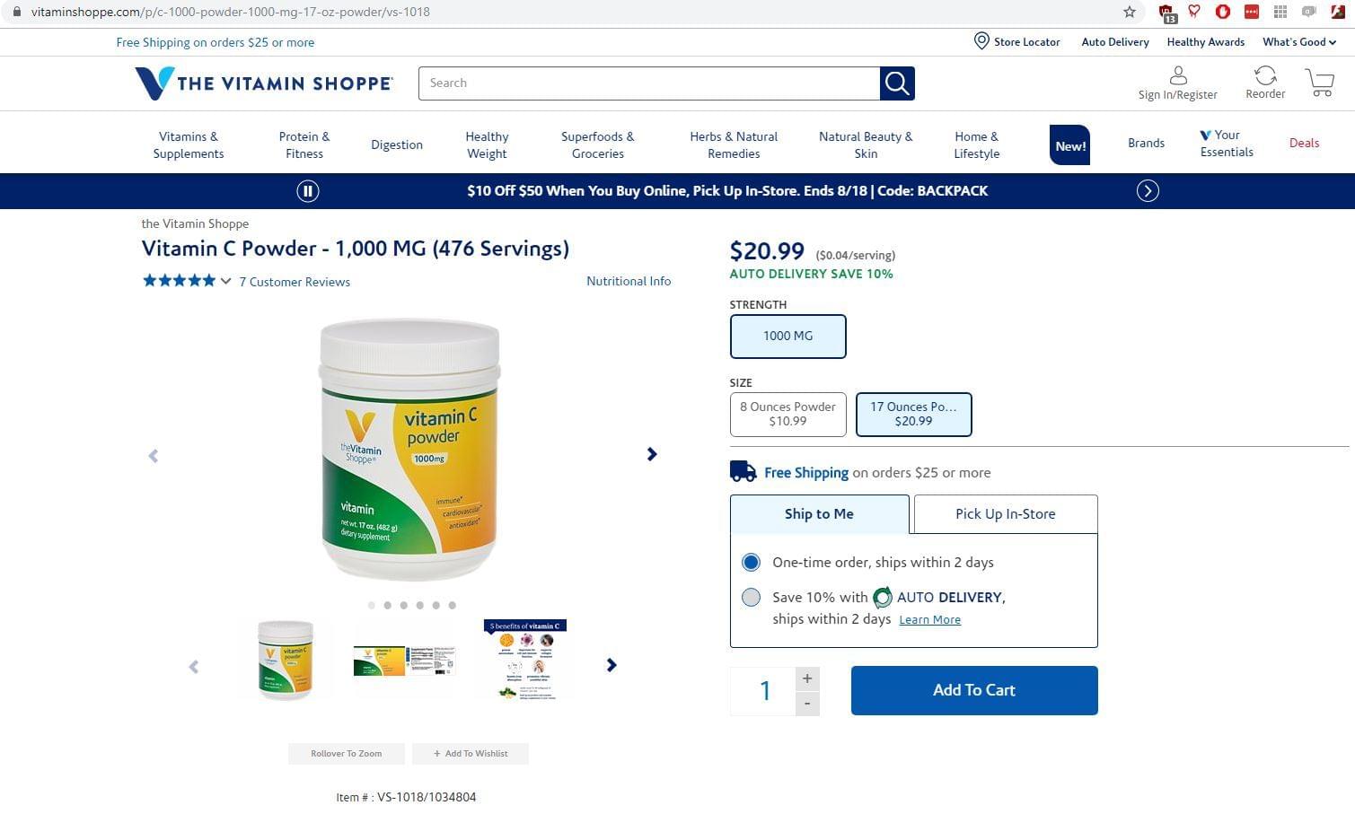Select One-time order radio option

751,563
